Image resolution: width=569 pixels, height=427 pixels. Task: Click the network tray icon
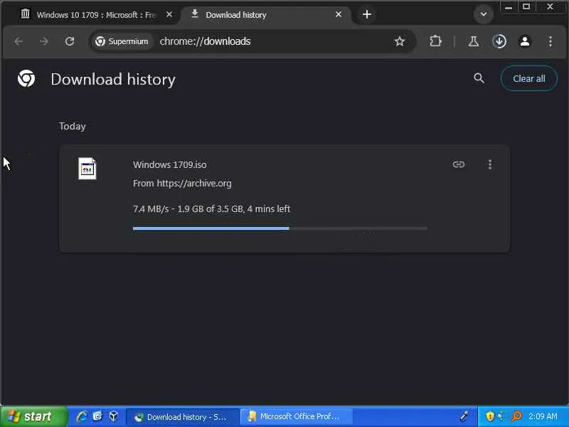503,416
